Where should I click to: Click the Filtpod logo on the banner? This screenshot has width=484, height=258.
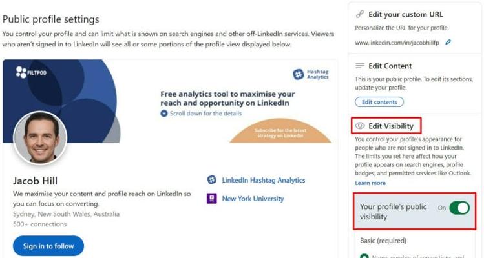[31, 72]
